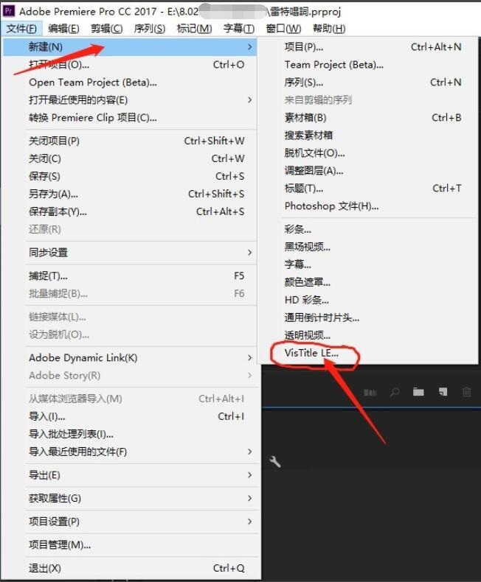Expand Adobe Dynamic Link(K) submenu
The image size is (481, 582).
130,358
